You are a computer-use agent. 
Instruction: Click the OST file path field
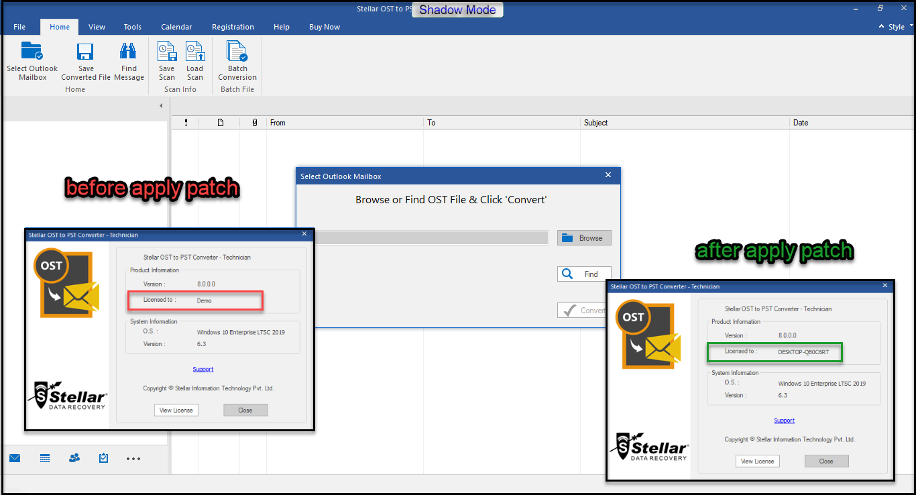click(x=432, y=238)
